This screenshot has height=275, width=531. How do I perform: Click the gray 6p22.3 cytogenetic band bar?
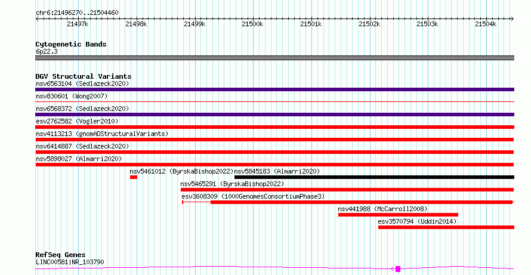coord(274,58)
